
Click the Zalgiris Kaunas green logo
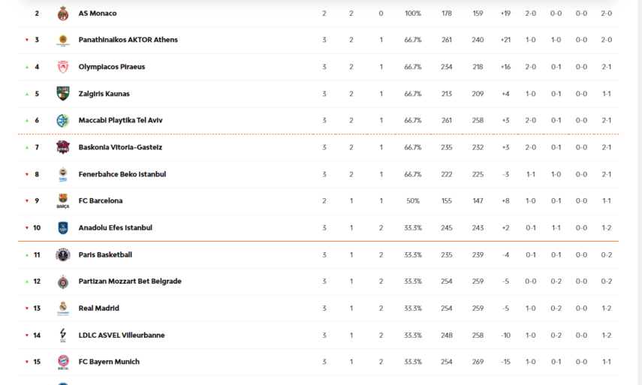tap(63, 94)
